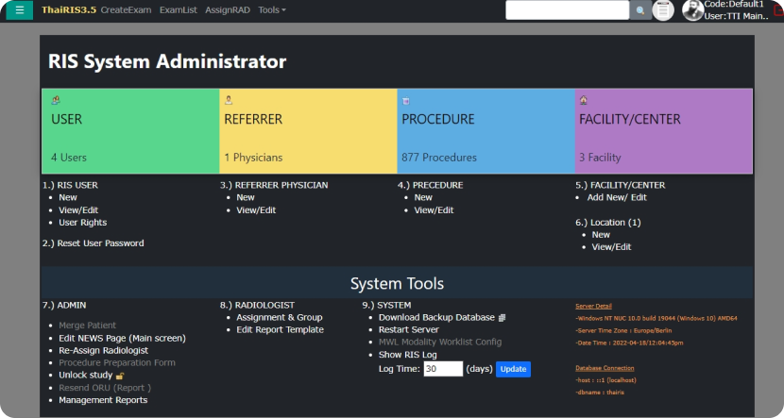Click the house icon above FACILITY/CENTER
The height and width of the screenshot is (418, 784).
click(583, 100)
